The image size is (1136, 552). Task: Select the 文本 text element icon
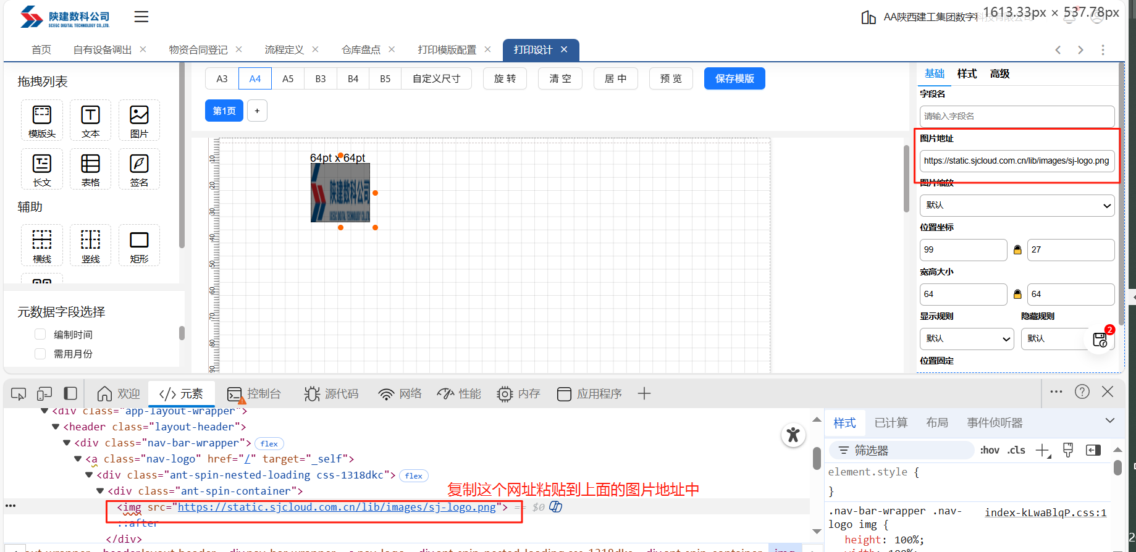[90, 120]
